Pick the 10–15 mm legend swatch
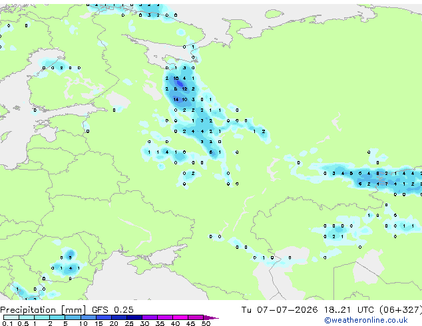The image size is (422, 326). (x=88, y=317)
